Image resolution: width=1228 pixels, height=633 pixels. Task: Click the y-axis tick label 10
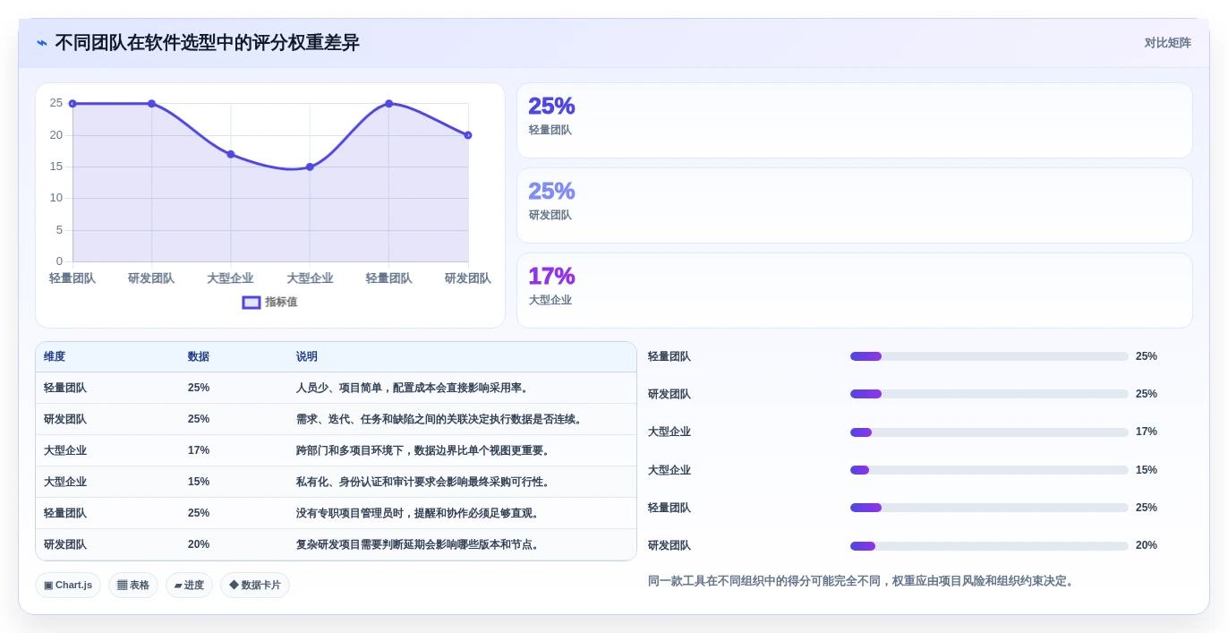(56, 198)
